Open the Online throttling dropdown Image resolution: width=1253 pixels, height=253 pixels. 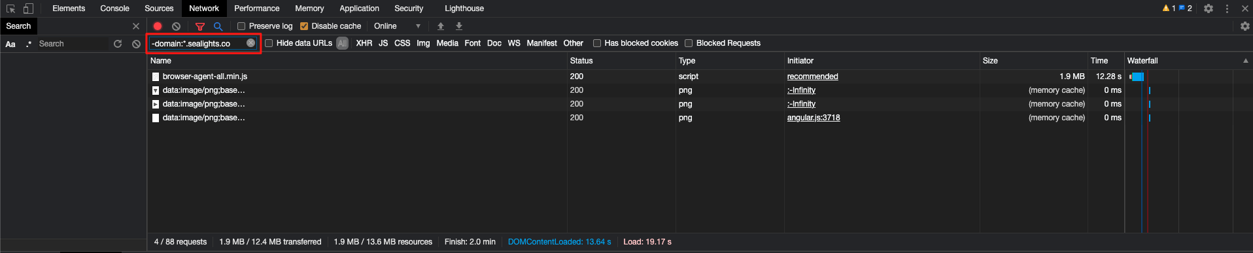pos(398,26)
